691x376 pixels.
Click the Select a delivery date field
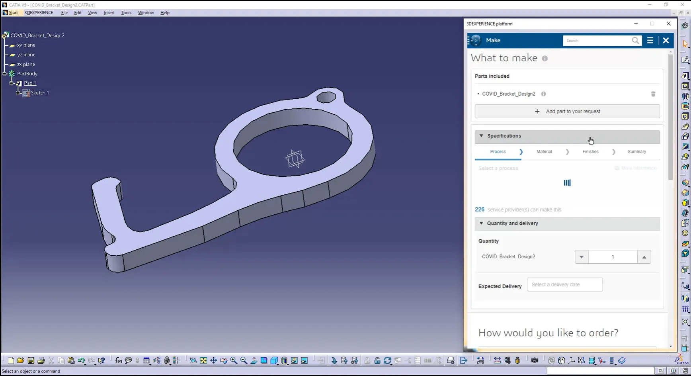point(565,285)
